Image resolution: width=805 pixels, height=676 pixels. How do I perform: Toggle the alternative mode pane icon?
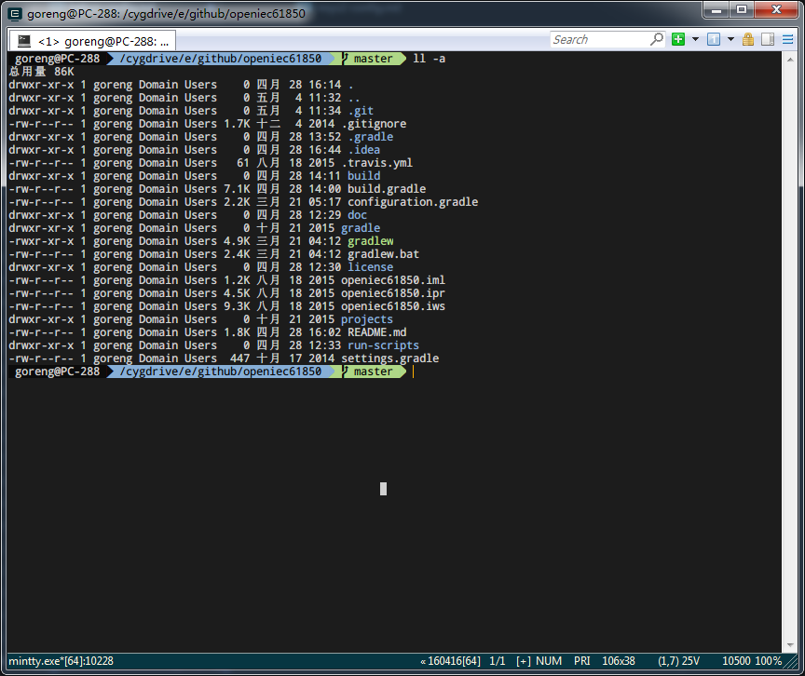coord(768,39)
